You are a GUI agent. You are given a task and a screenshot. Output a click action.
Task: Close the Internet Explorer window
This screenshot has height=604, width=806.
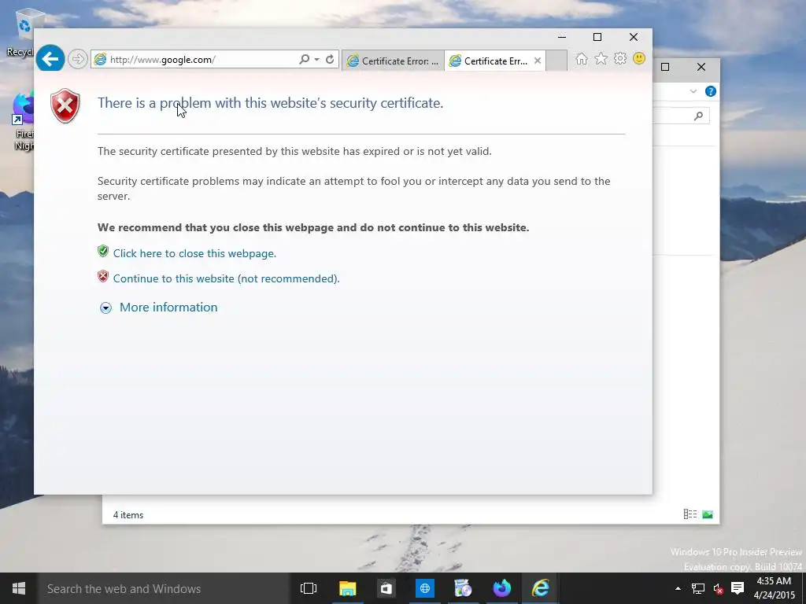pyautogui.click(x=634, y=37)
